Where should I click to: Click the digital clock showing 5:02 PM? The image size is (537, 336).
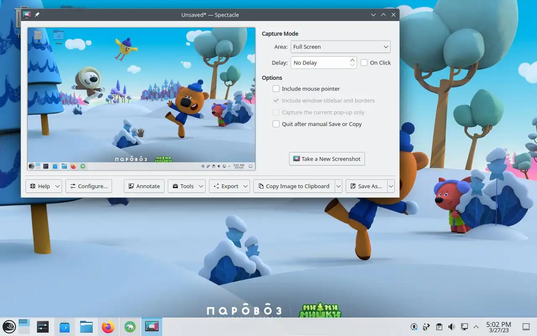point(498,327)
